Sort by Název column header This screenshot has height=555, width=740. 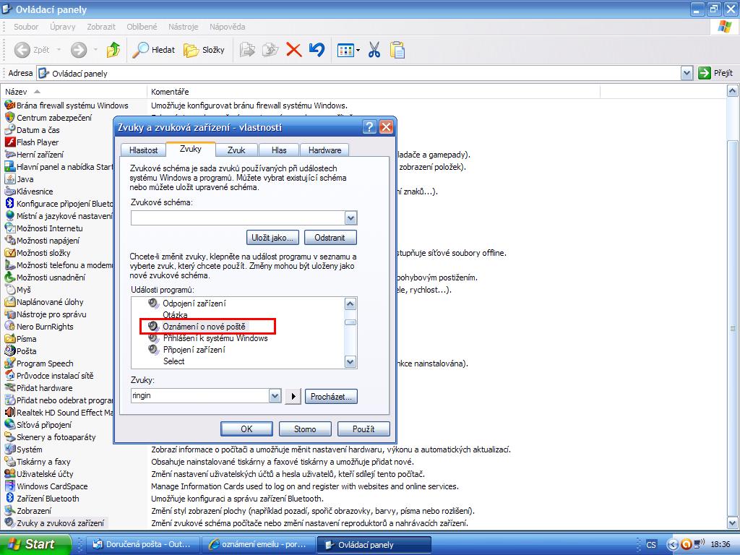coord(74,92)
